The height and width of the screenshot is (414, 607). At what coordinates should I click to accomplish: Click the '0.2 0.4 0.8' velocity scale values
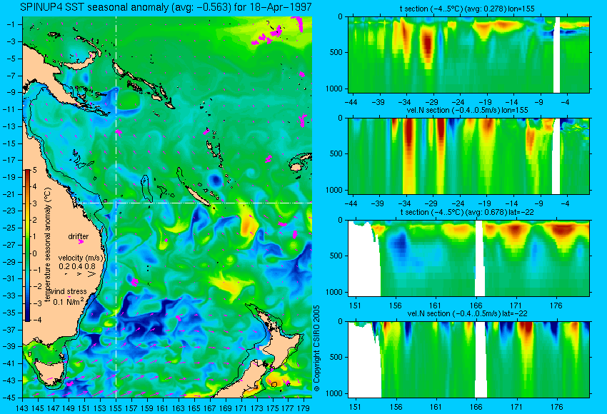[x=77, y=266]
